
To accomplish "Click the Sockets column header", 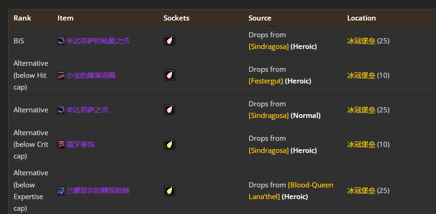I will (x=176, y=18).
